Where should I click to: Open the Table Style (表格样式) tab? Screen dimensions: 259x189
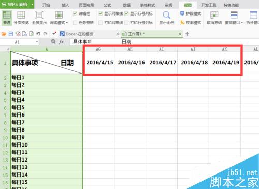pyautogui.click(x=148, y=5)
